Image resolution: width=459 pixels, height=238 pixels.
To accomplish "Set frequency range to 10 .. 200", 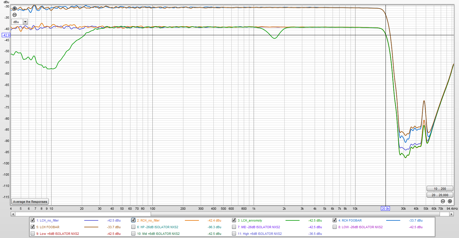I will click(x=440, y=189).
